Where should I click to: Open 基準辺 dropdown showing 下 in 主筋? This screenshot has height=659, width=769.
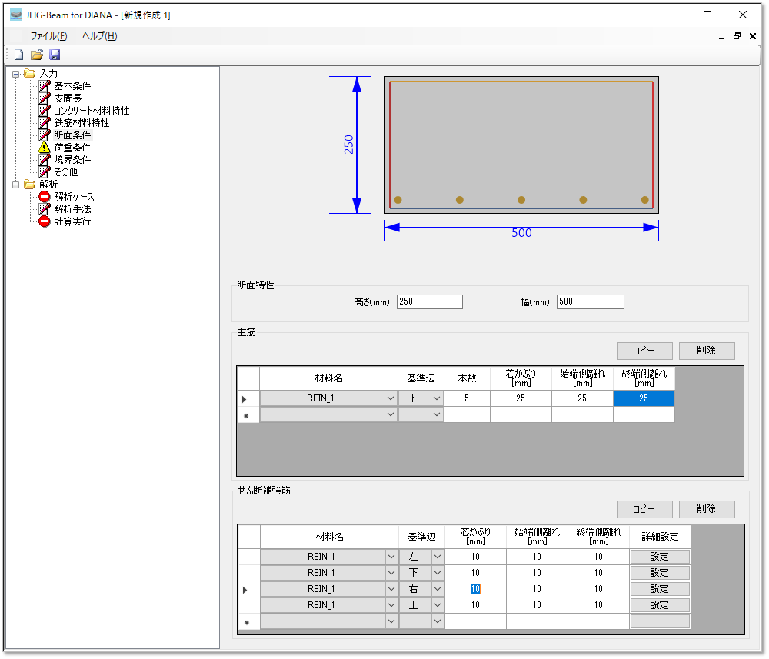(437, 398)
